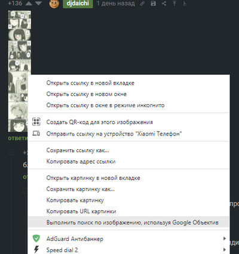Choose "Открыть ссылку в новом окне"
Viewport: 239px width, 254px height.
[128, 94]
